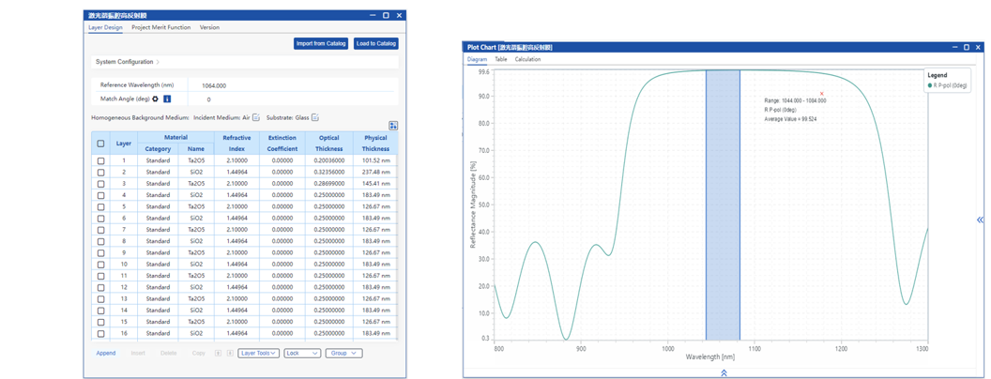This screenshot has height=379, width=991.
Task: Expand the bottom panel double chevron
Action: (x=724, y=372)
